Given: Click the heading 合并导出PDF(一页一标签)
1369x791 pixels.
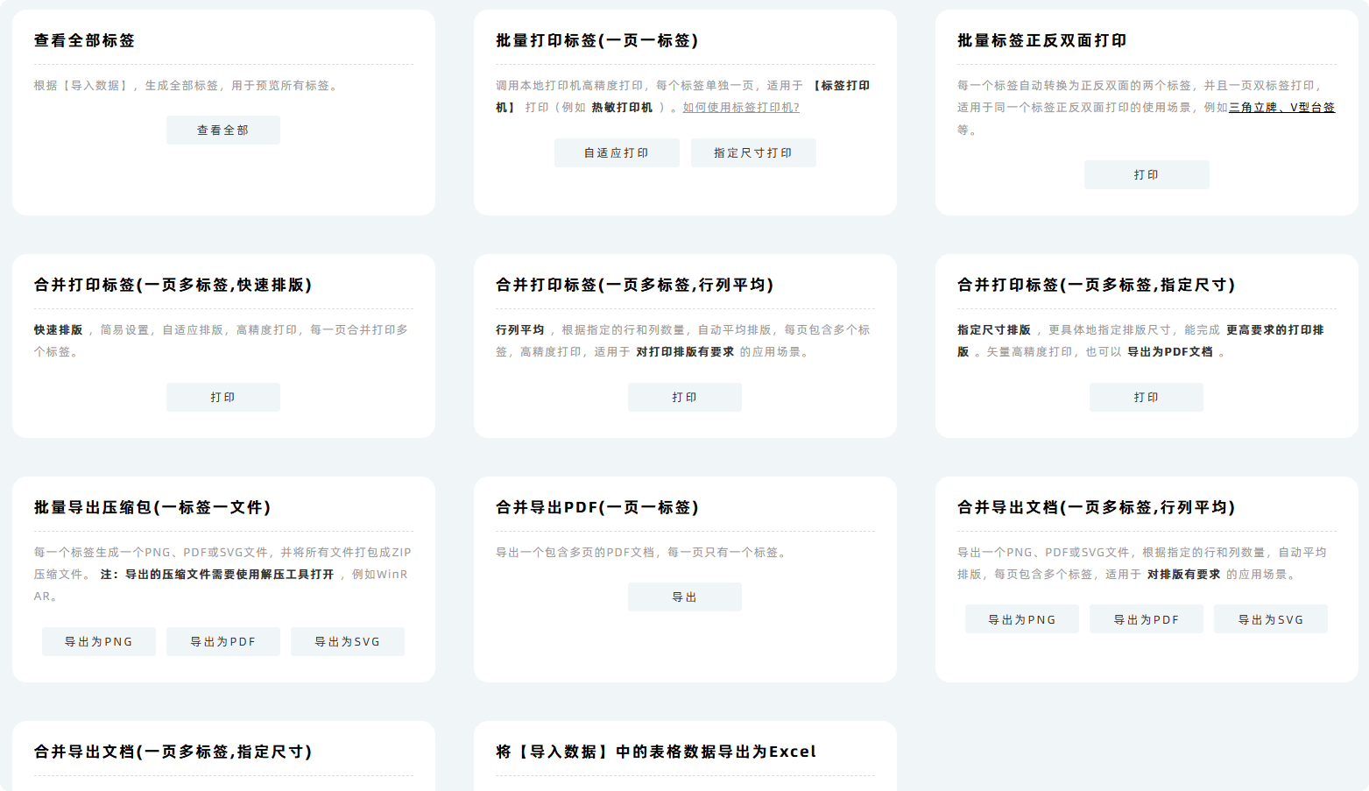Looking at the screenshot, I should [597, 507].
